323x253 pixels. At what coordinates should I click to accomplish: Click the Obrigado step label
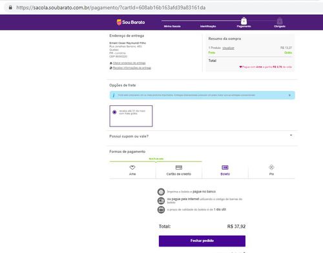click(280, 26)
